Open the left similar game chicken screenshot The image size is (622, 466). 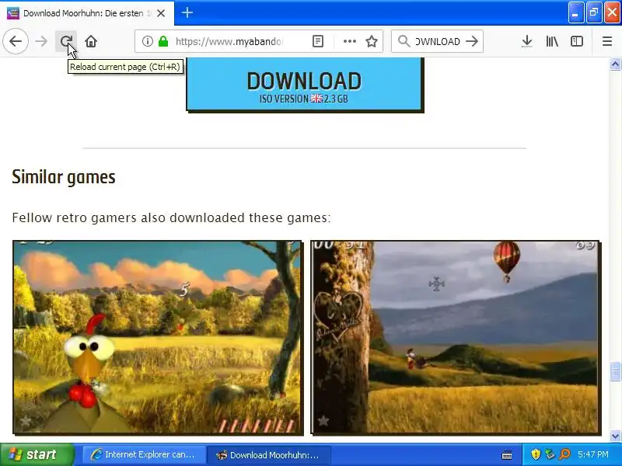[x=157, y=337]
